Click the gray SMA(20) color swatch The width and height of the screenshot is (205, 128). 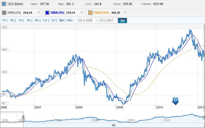click(x=5, y=13)
